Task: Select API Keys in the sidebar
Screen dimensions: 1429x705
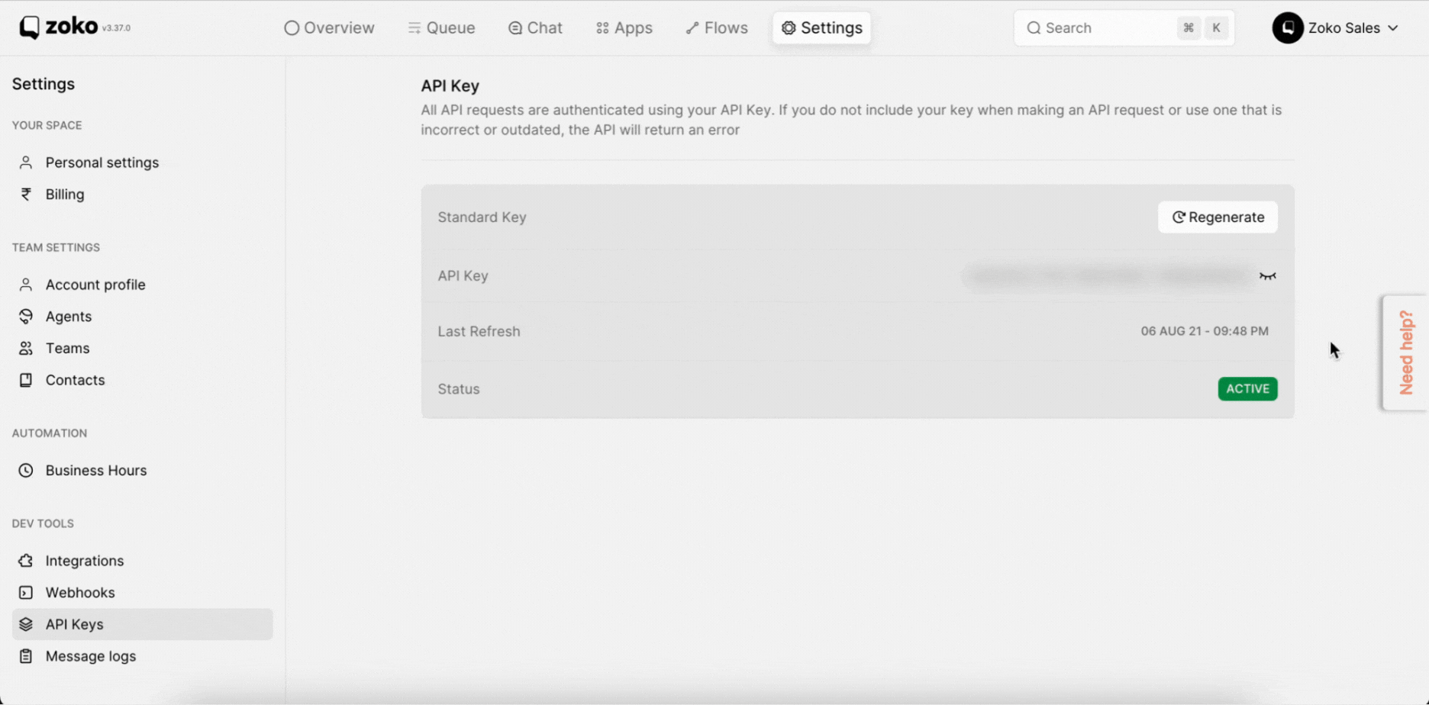Action: pyautogui.click(x=142, y=624)
